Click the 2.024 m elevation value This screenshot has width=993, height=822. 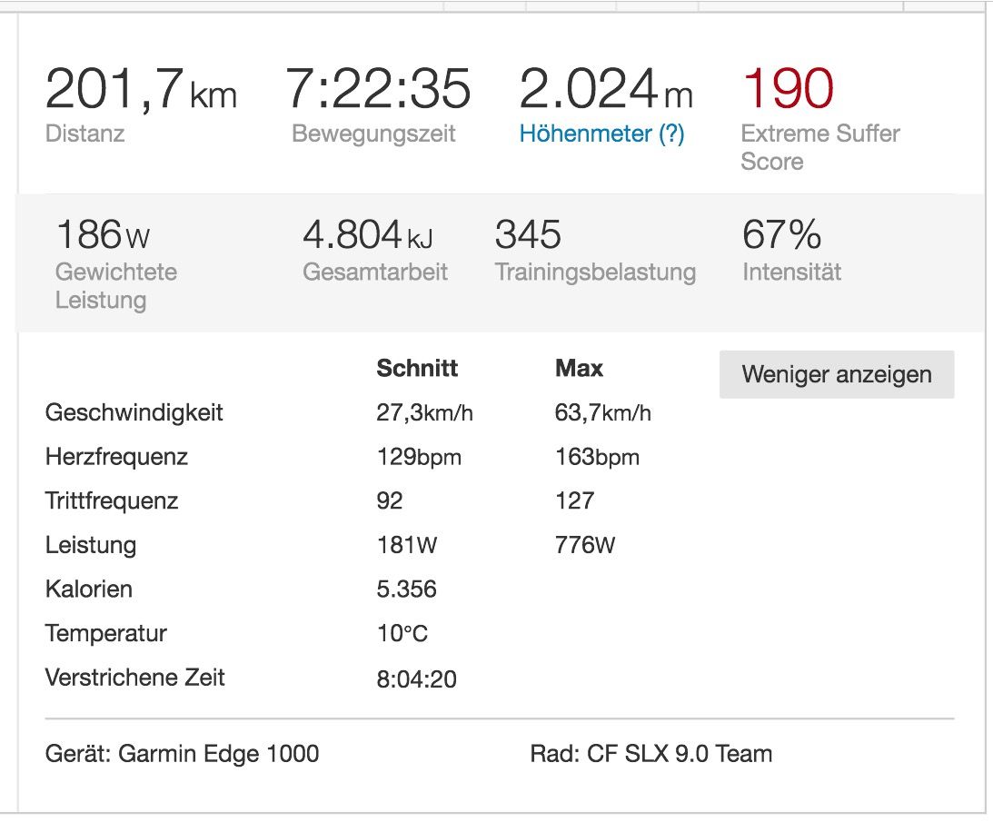(606, 89)
